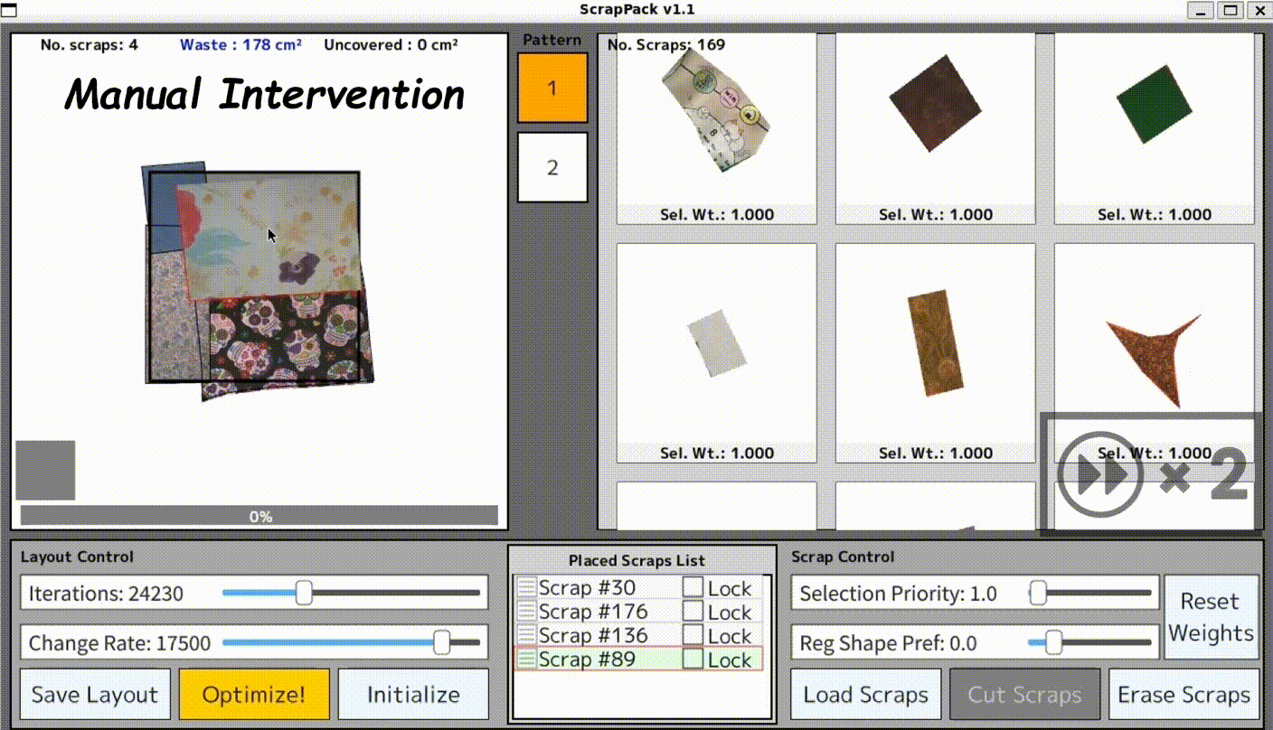Viewport: 1273px width, 730px height.
Task: Click the Load Scraps button
Action: pyautogui.click(x=865, y=695)
